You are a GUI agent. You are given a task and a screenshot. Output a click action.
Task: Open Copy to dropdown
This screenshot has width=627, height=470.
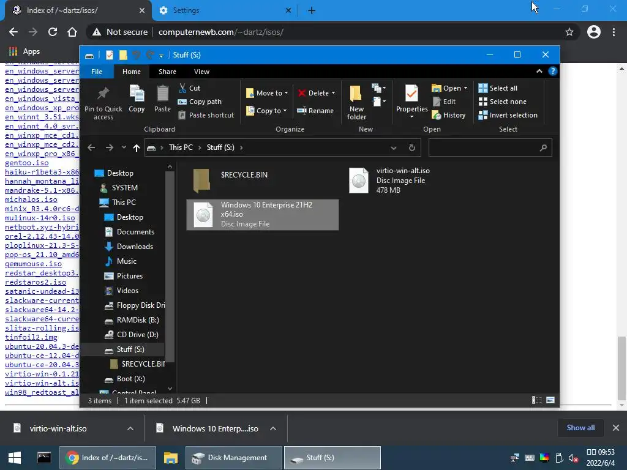coord(267,111)
